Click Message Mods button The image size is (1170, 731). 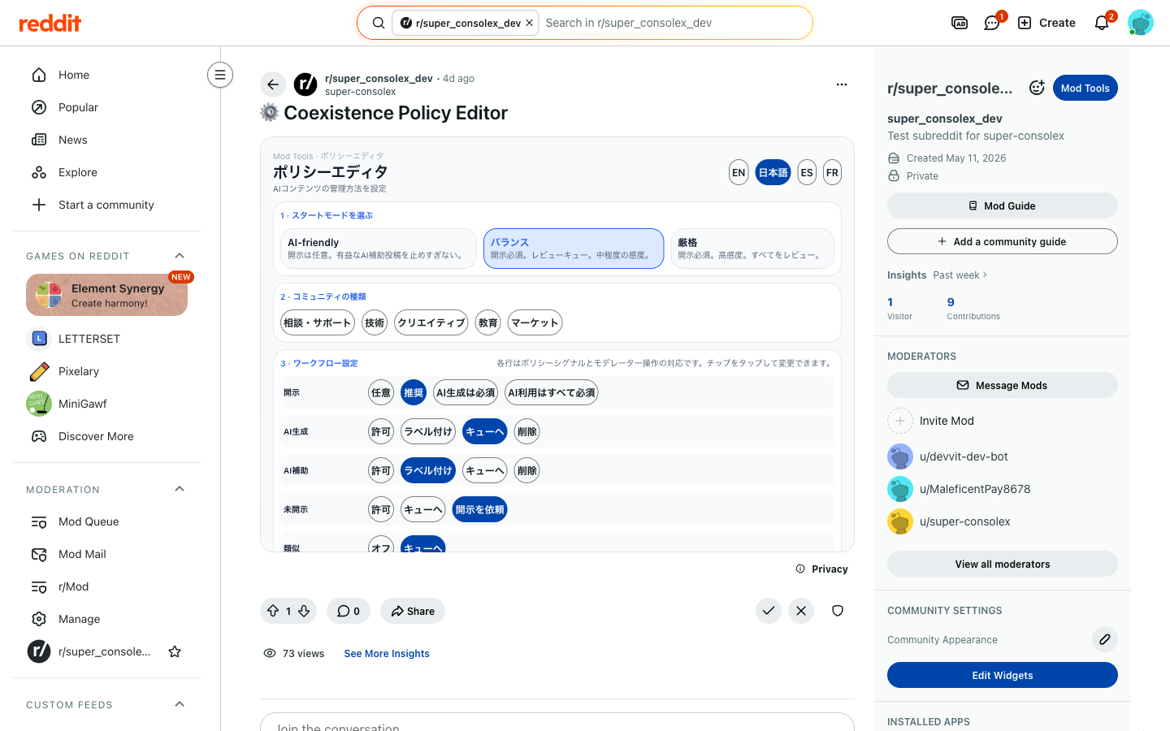point(1003,385)
